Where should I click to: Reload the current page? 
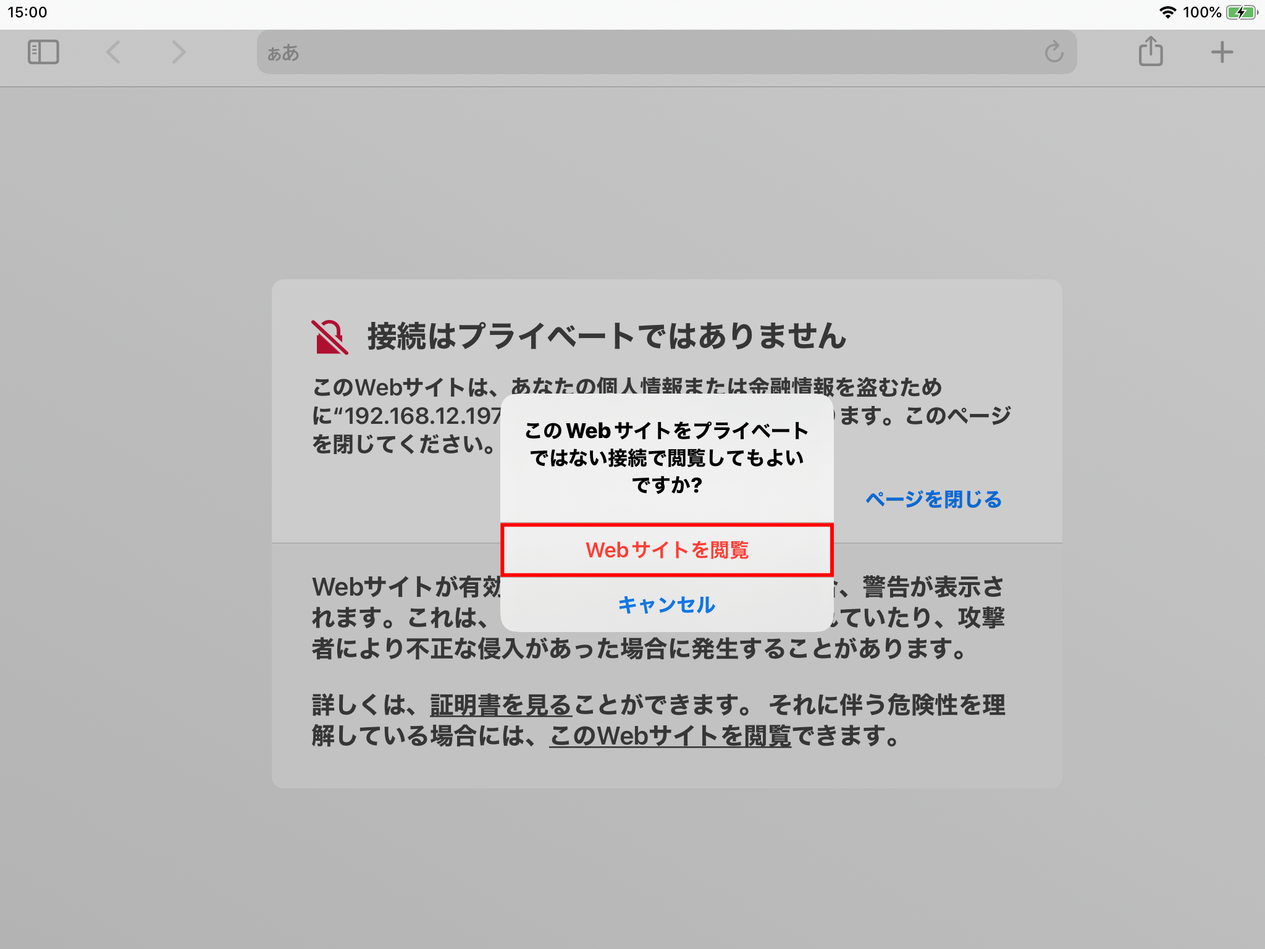point(1054,53)
